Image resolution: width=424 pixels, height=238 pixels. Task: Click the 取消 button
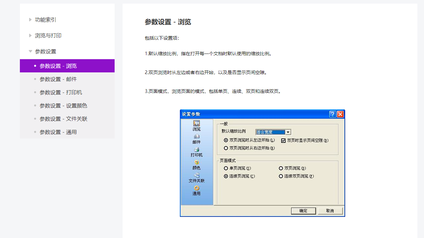click(330, 211)
